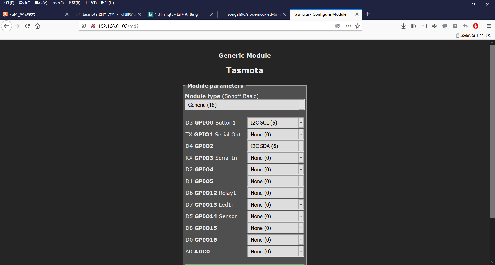Go back to the previous page

click(x=6, y=26)
